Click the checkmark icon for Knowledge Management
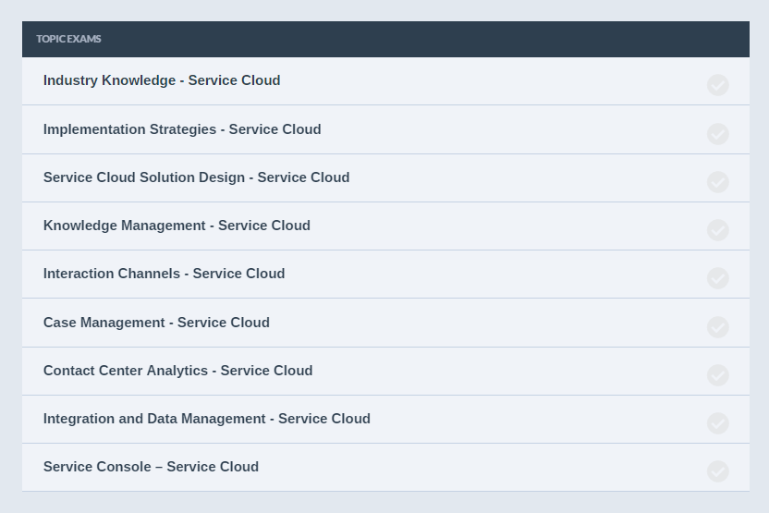The width and height of the screenshot is (769, 513). [x=718, y=230]
